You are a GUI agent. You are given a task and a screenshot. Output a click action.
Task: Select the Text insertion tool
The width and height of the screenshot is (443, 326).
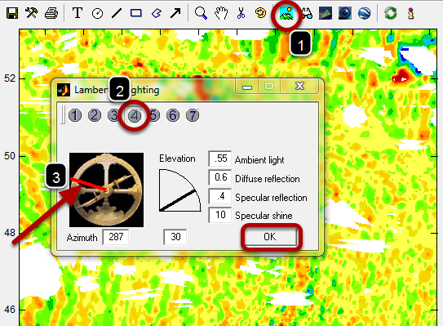pos(78,13)
